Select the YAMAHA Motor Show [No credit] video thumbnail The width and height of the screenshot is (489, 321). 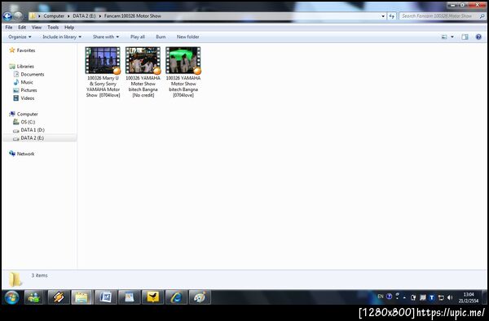(143, 61)
